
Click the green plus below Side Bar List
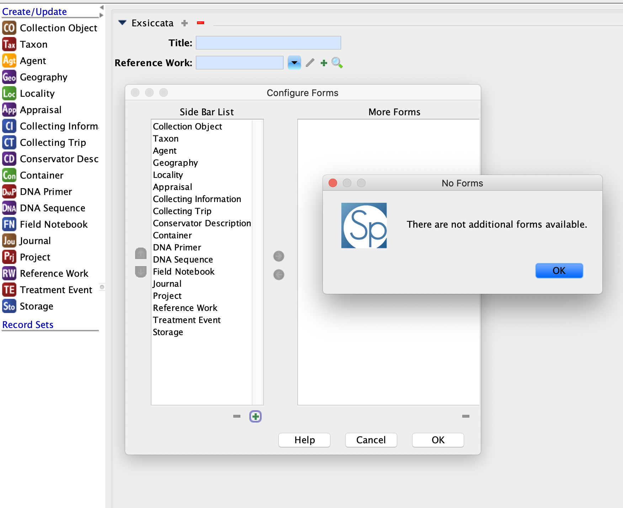tap(255, 416)
